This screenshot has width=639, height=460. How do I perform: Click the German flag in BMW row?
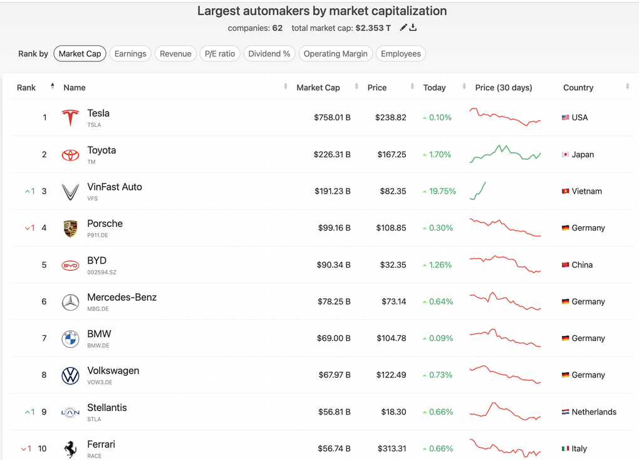point(565,338)
